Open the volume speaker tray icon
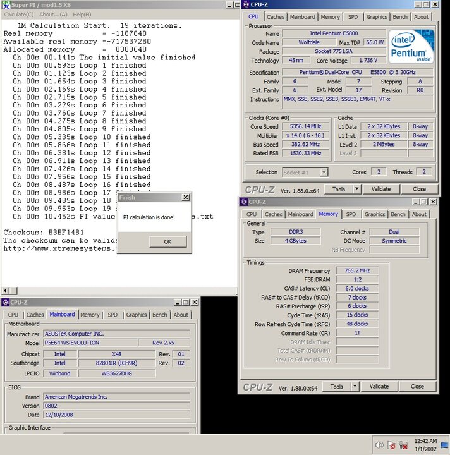 point(379,445)
